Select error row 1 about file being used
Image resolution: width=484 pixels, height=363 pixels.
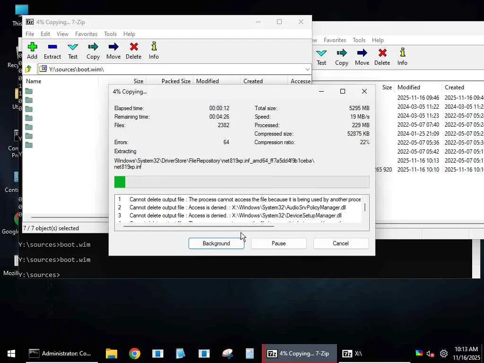238,199
